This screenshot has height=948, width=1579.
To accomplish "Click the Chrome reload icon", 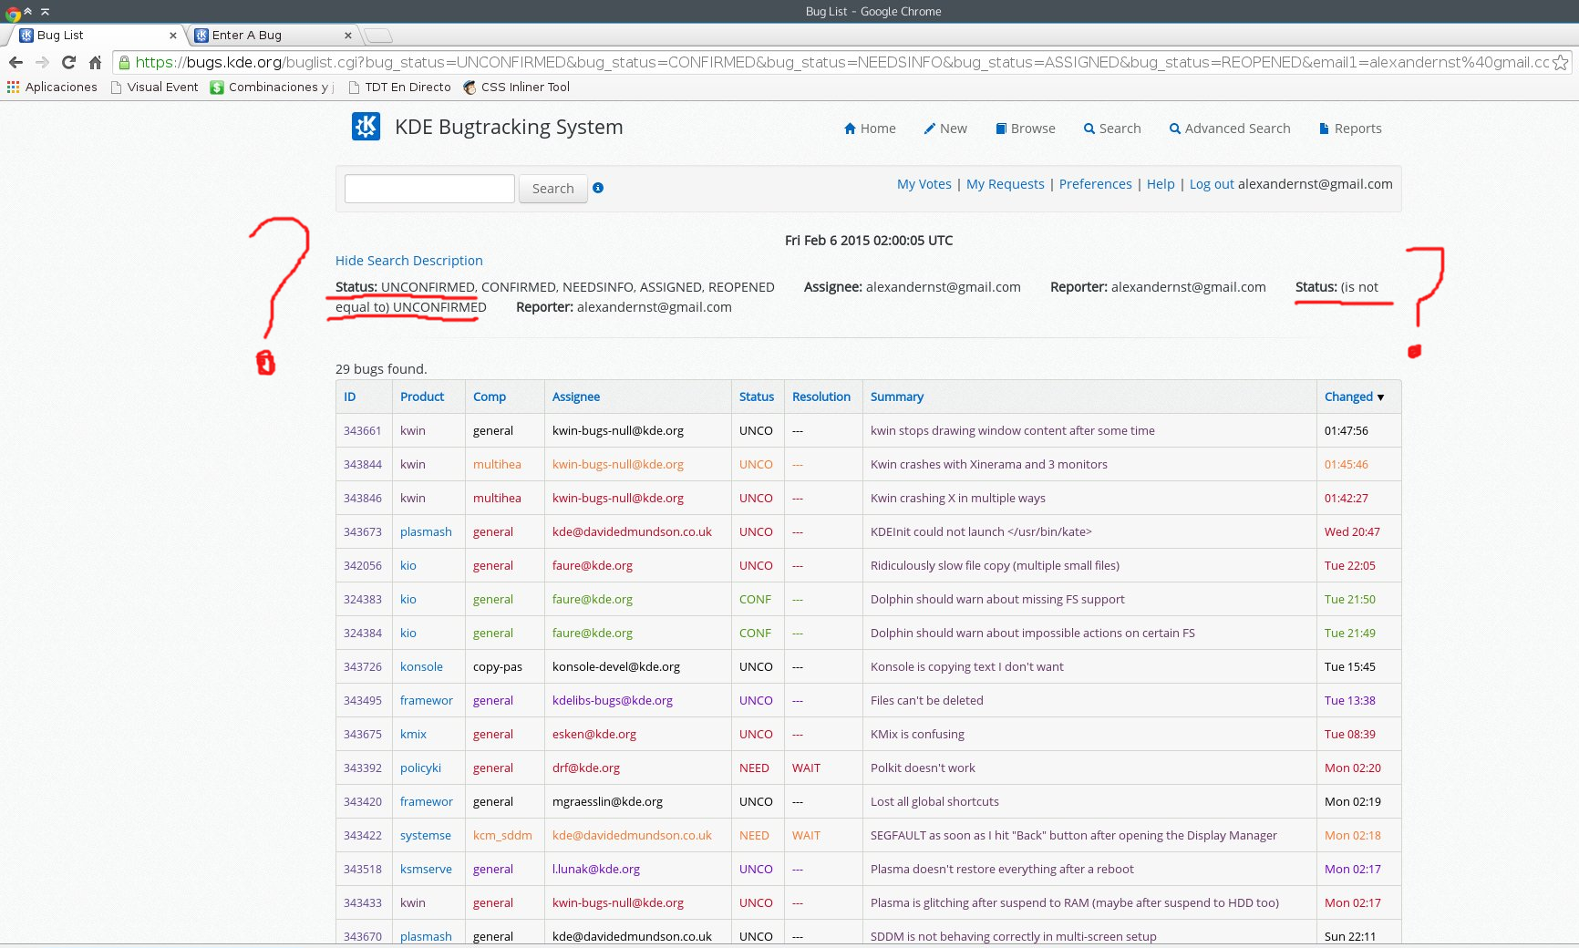I will (68, 62).
